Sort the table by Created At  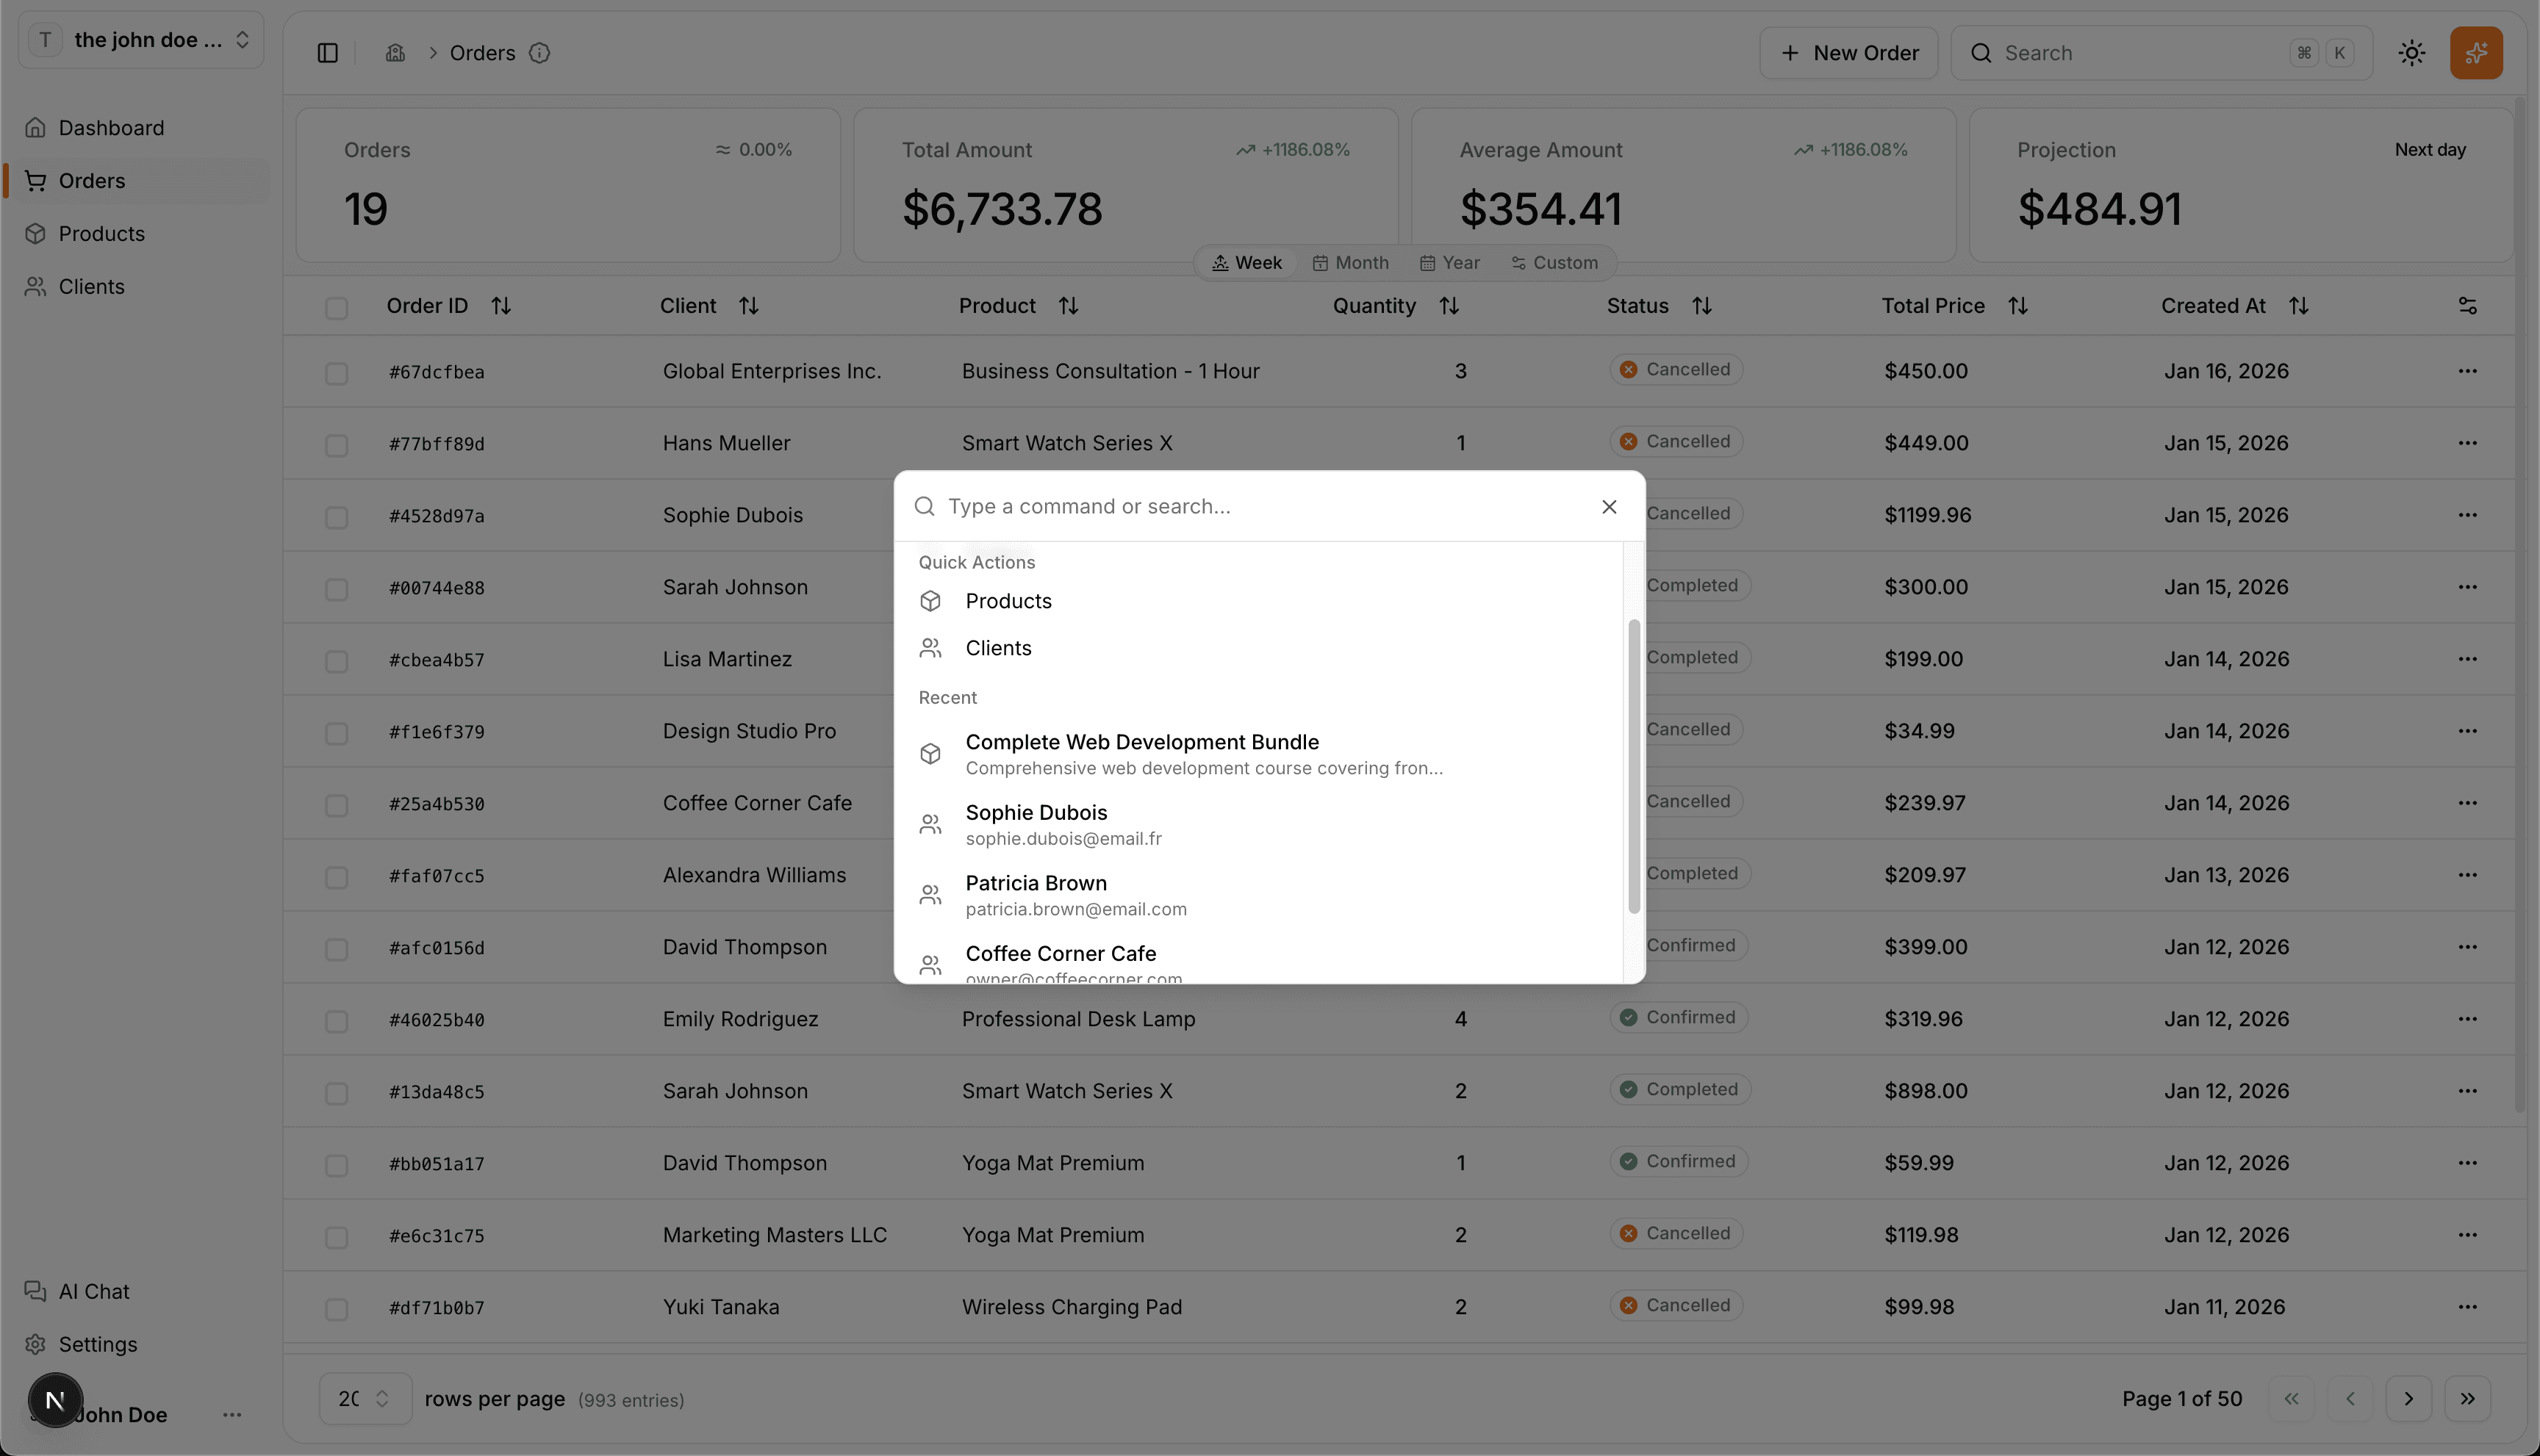pos(2298,305)
